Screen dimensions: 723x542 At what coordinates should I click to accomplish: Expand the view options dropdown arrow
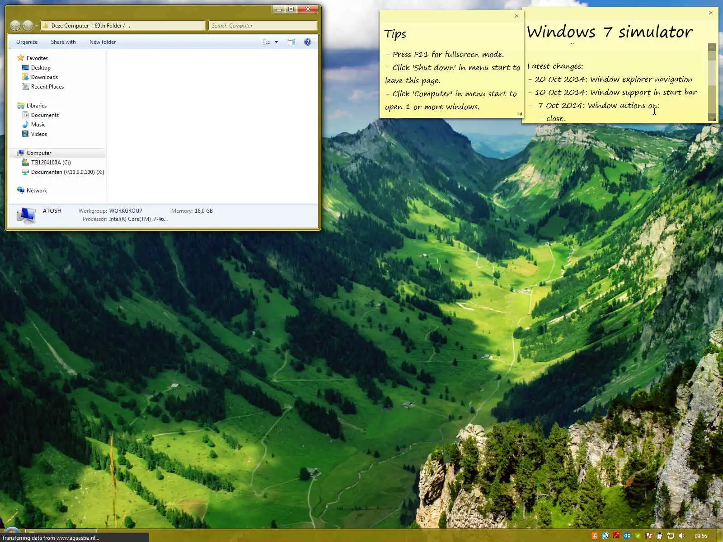point(276,42)
